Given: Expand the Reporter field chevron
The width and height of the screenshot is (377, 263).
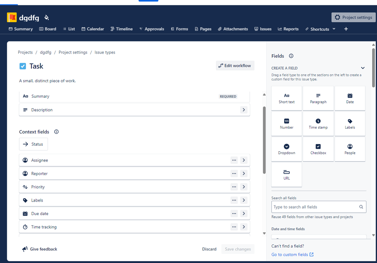Looking at the screenshot, I should point(243,174).
